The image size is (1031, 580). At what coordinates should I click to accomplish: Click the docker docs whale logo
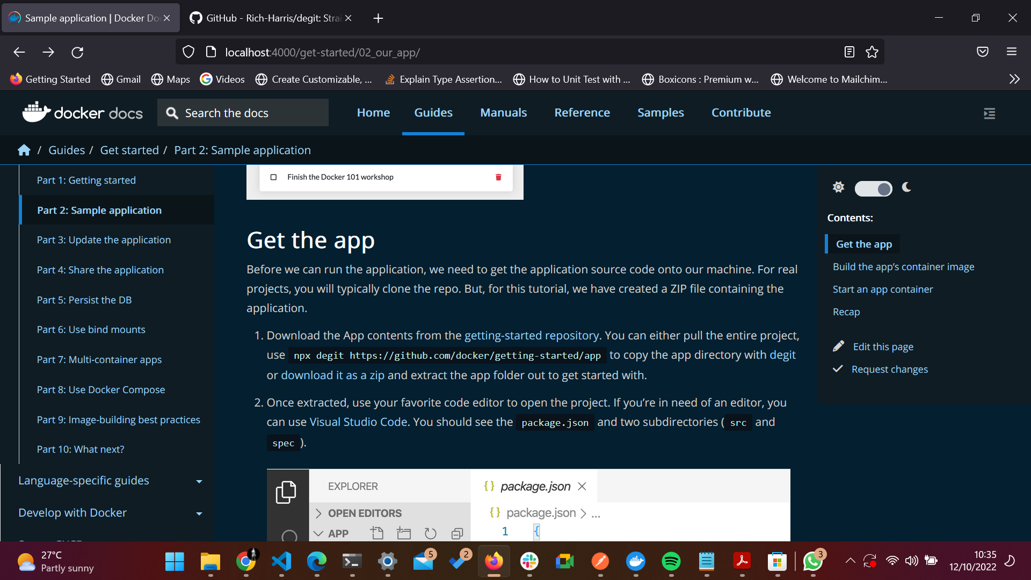tap(35, 112)
